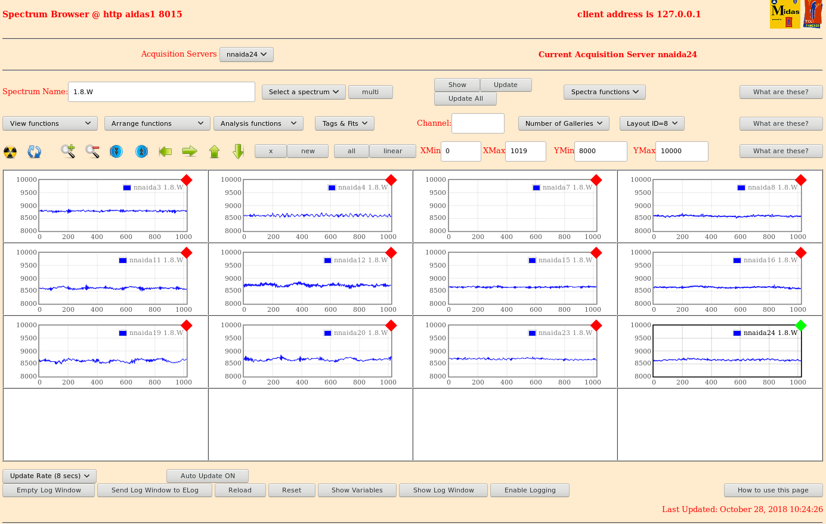This screenshot has width=826, height=524.
Task: Expand the Update Rate dropdown
Action: click(x=50, y=476)
